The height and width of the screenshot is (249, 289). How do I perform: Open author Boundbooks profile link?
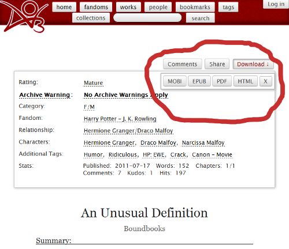click(x=144, y=228)
